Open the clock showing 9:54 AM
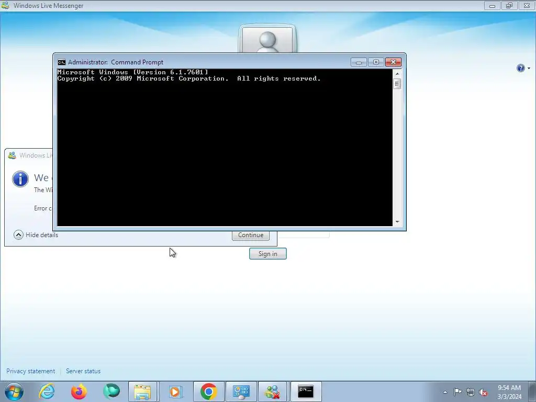 (509, 392)
